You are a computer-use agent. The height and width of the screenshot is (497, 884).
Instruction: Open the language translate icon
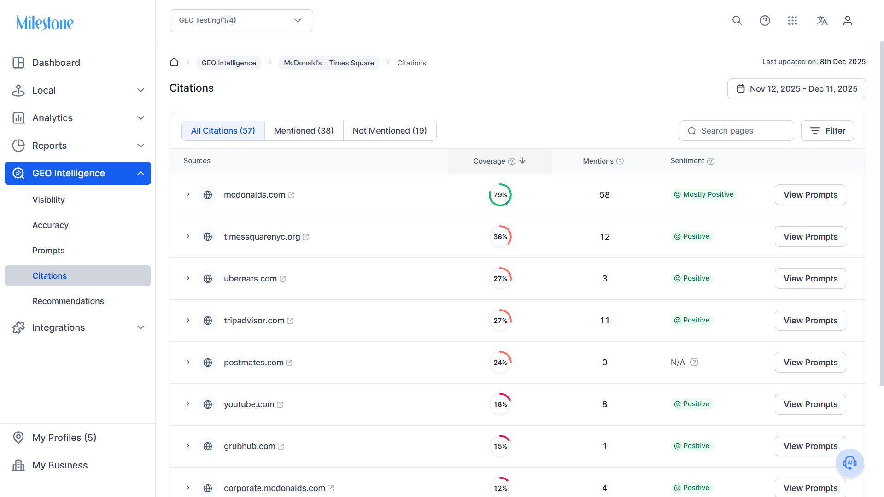point(822,21)
